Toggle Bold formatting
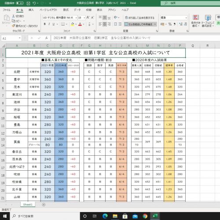The height and width of the screenshot is (220, 220). 44,24
